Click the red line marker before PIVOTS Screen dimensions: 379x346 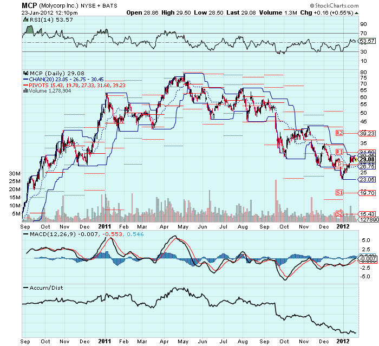click(x=25, y=85)
